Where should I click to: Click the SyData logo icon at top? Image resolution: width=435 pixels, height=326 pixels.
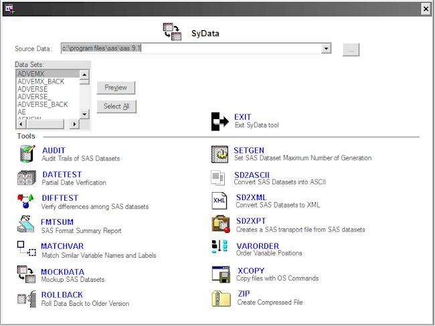172,32
